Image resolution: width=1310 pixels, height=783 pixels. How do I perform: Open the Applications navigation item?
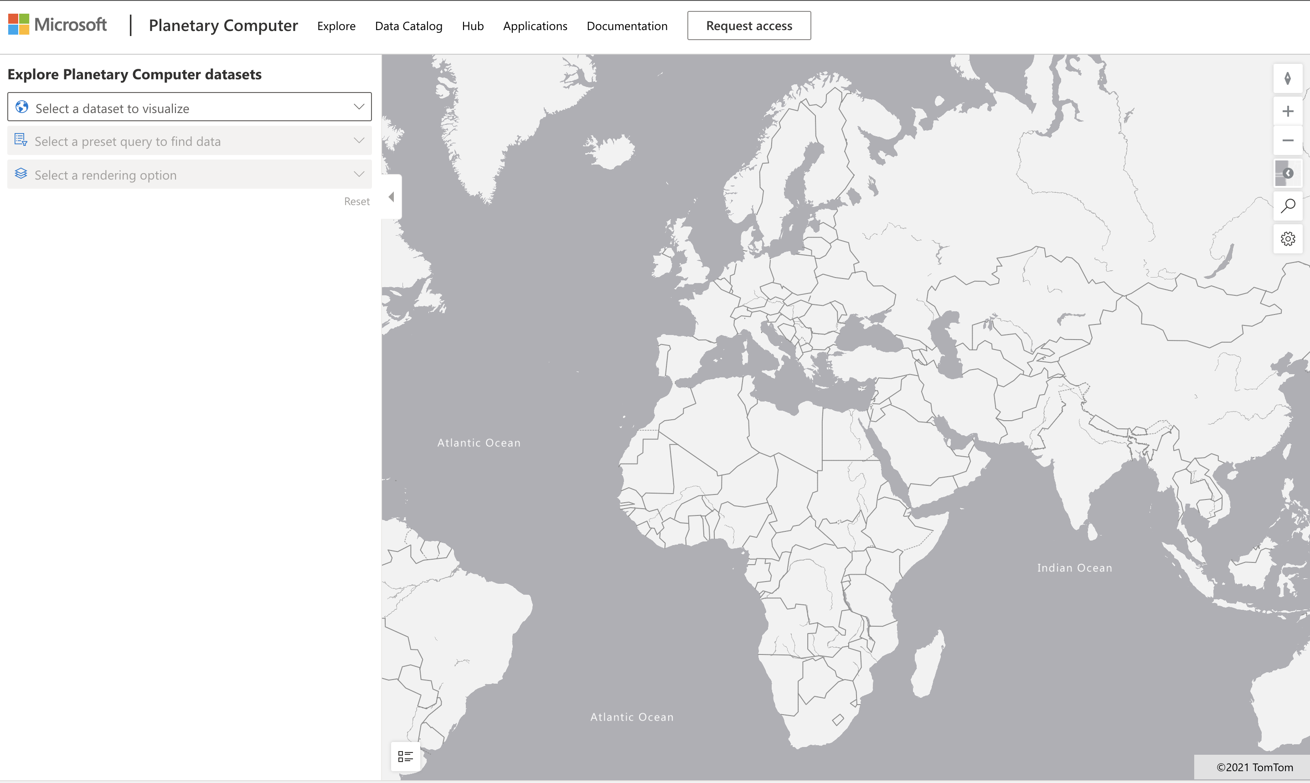coord(535,26)
